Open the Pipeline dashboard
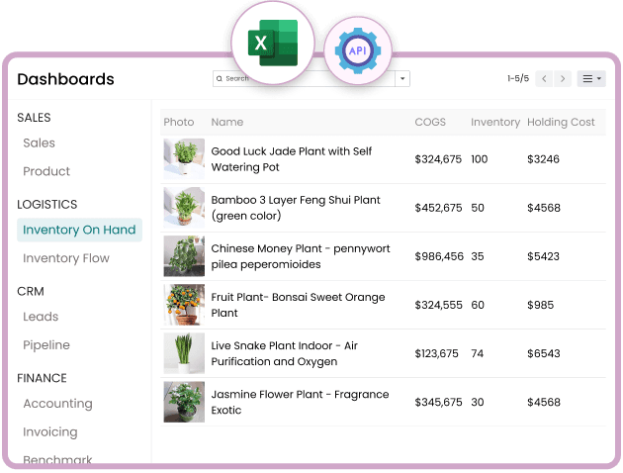 [x=46, y=345]
